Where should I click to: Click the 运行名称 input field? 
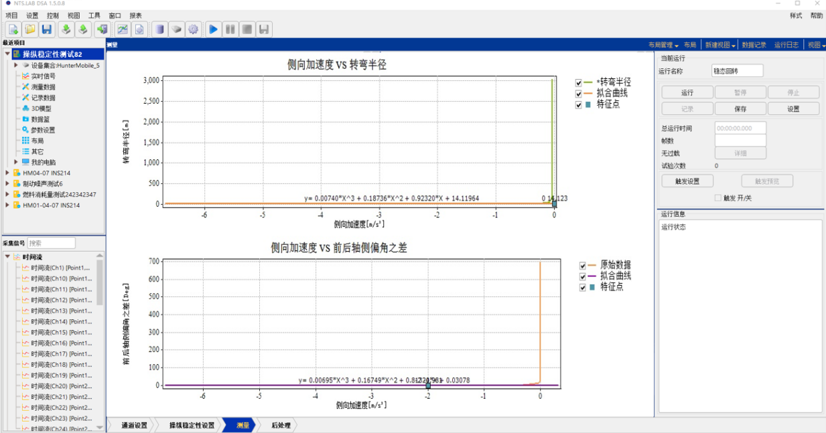(737, 71)
